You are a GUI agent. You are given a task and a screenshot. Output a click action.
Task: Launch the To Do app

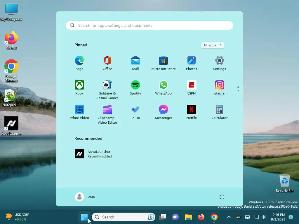(135, 112)
